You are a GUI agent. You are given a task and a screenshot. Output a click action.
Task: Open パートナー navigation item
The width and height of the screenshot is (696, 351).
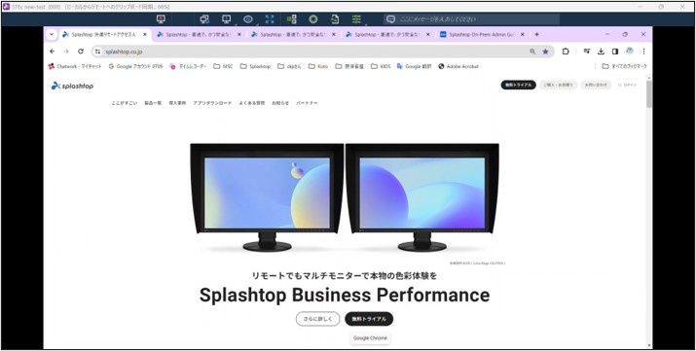tap(307, 103)
